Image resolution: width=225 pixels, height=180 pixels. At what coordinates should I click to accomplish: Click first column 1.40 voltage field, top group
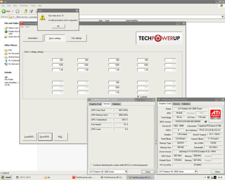(58, 70)
